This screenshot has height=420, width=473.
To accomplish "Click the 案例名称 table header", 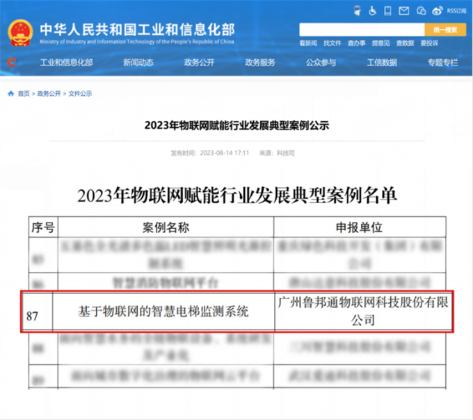I will point(166,227).
